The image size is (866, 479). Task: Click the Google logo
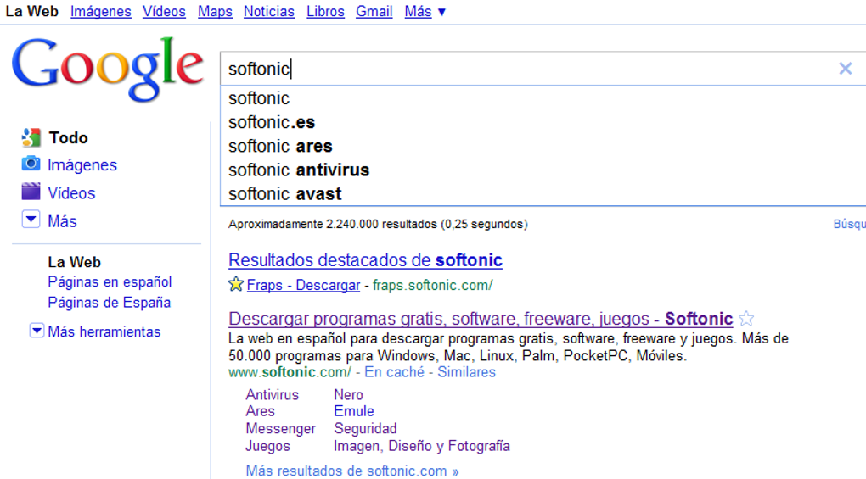pos(108,68)
